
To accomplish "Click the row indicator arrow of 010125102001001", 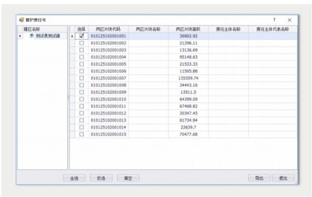I will click(72, 36).
